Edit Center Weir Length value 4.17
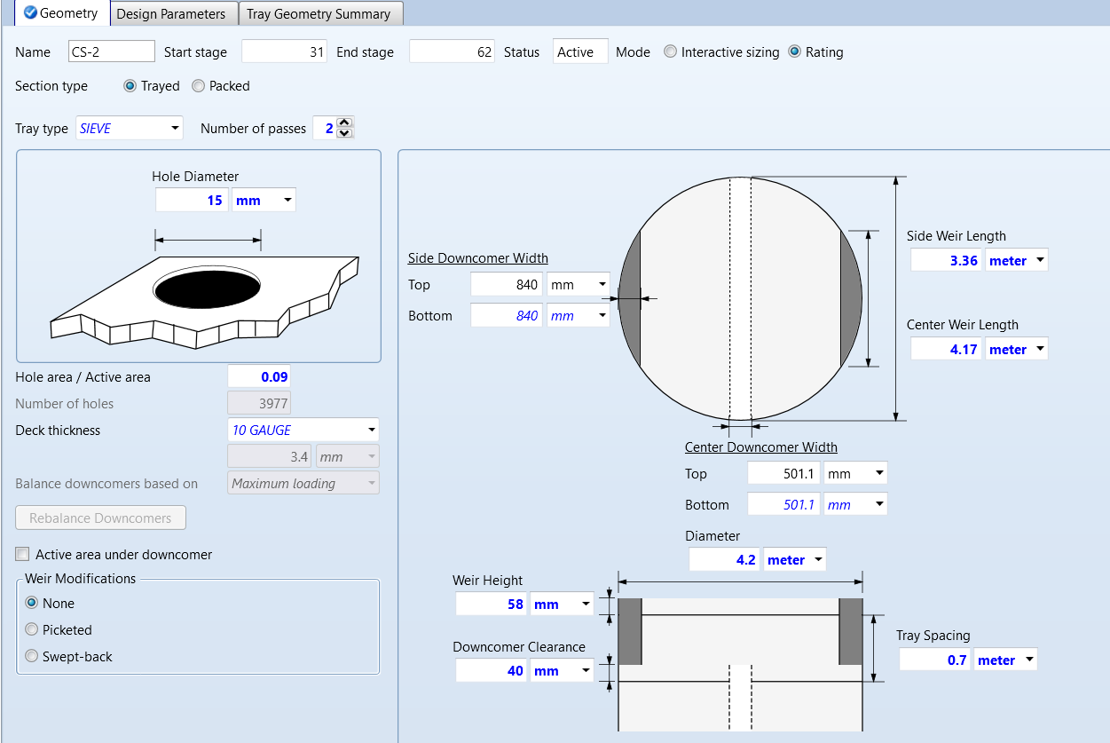 pyautogui.click(x=947, y=350)
